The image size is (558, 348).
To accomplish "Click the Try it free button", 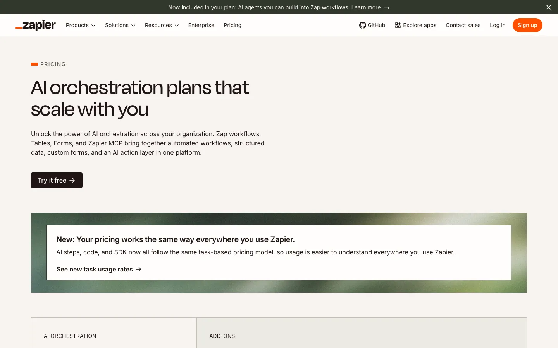I will click(x=57, y=180).
